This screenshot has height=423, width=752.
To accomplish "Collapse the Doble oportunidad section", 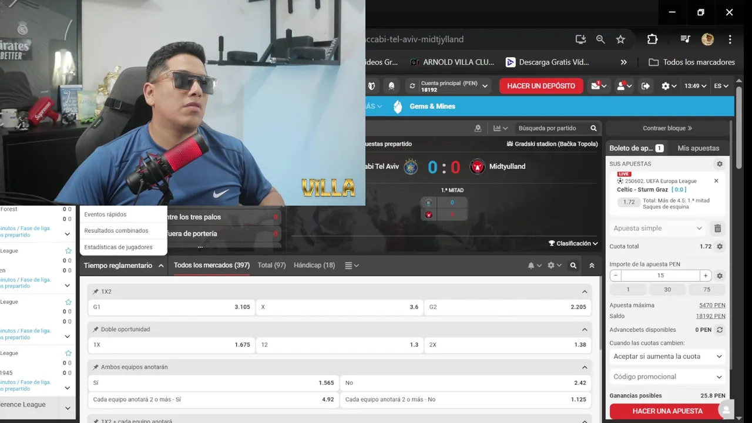I will 585,329.
